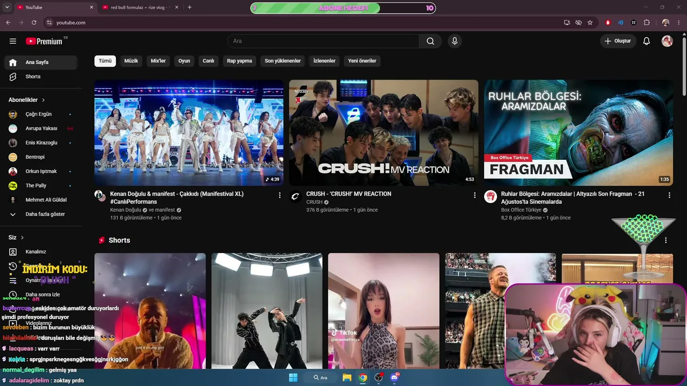Viewport: 687px width, 386px height.
Task: Open Bentropi subscription channel
Action: [41, 157]
